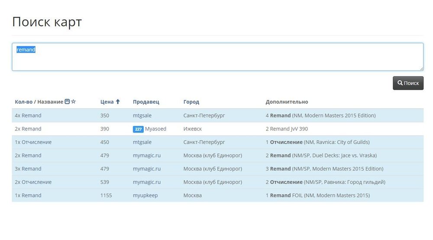Open the Myasoed seller profile
The height and width of the screenshot is (240, 433).
click(155, 129)
